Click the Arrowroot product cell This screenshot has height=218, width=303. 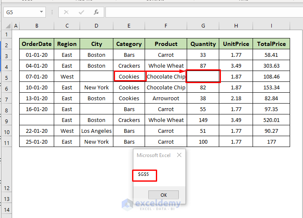166,98
